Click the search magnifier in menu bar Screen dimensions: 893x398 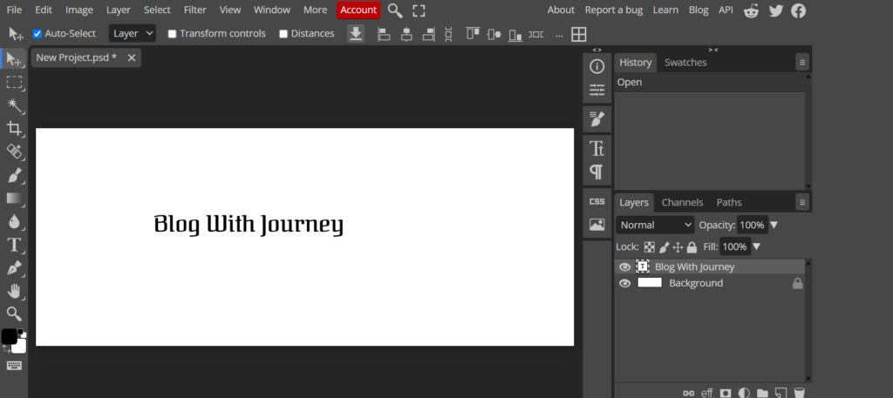[x=395, y=10]
